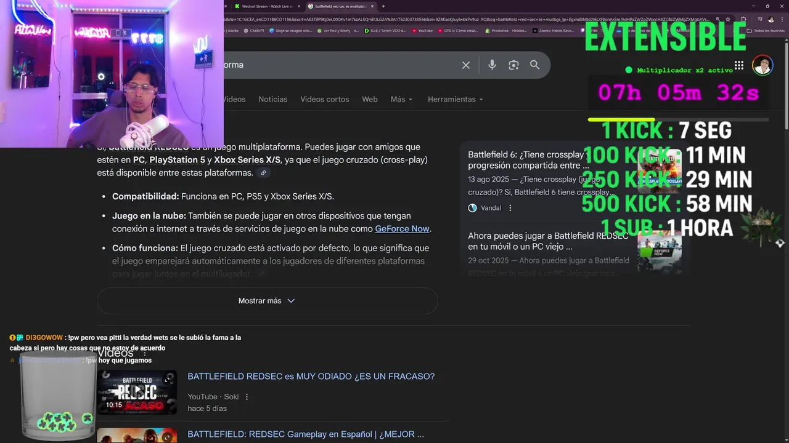
Task: Click the link chain icon after the answer paragraph
Action: pos(263,173)
